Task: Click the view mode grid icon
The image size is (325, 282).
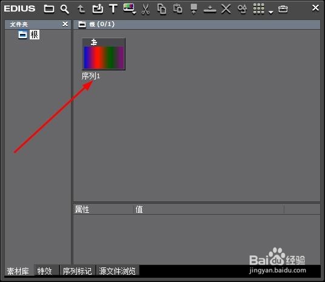Action: tap(258, 9)
